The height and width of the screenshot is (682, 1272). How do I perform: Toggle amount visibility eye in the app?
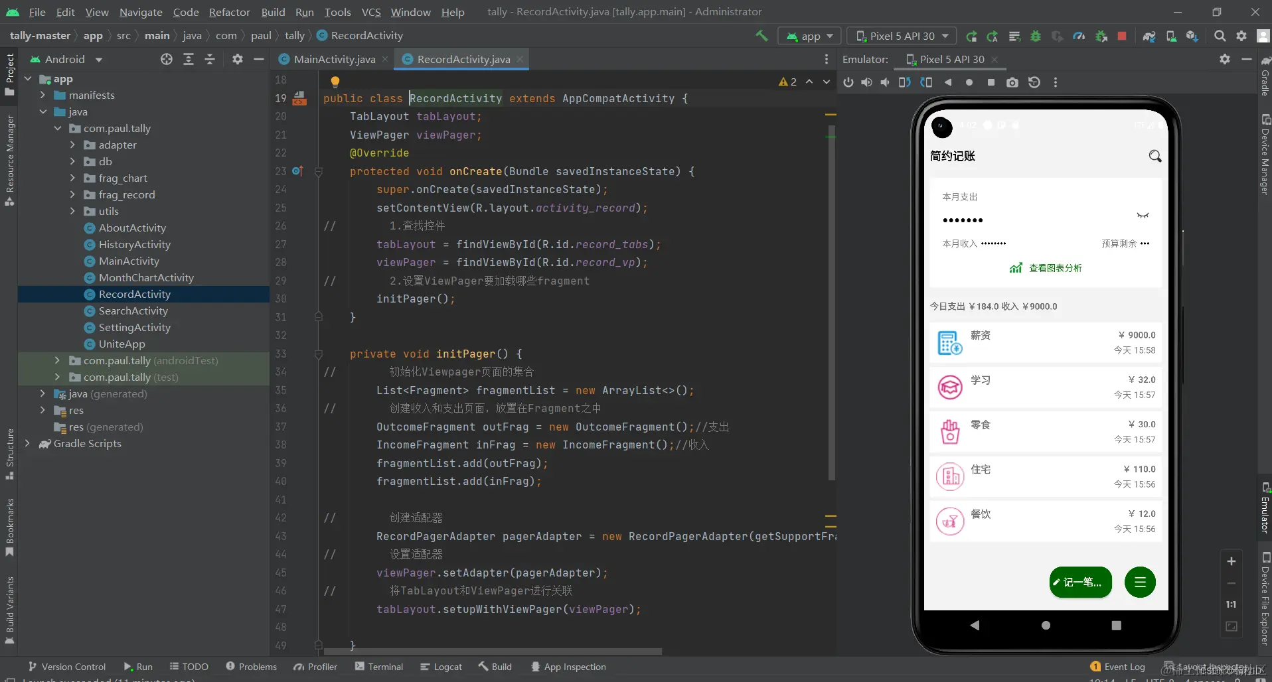click(1143, 216)
